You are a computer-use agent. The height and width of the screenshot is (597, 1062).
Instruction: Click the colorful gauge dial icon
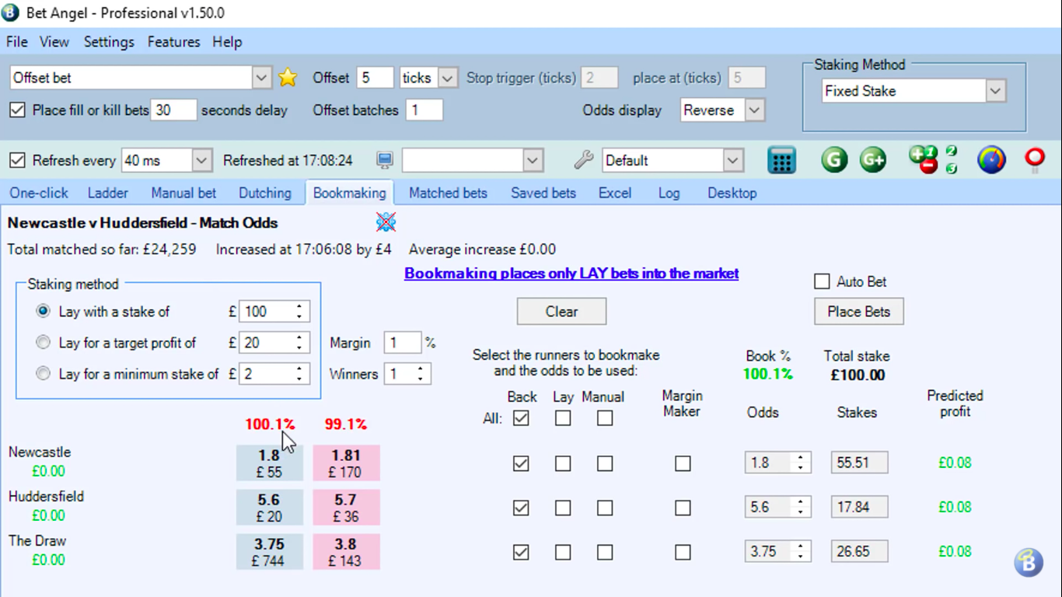click(x=991, y=160)
